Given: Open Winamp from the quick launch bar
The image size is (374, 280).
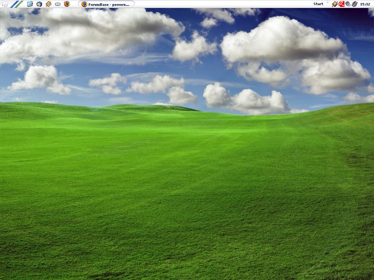Looking at the screenshot, I should pos(49,4).
